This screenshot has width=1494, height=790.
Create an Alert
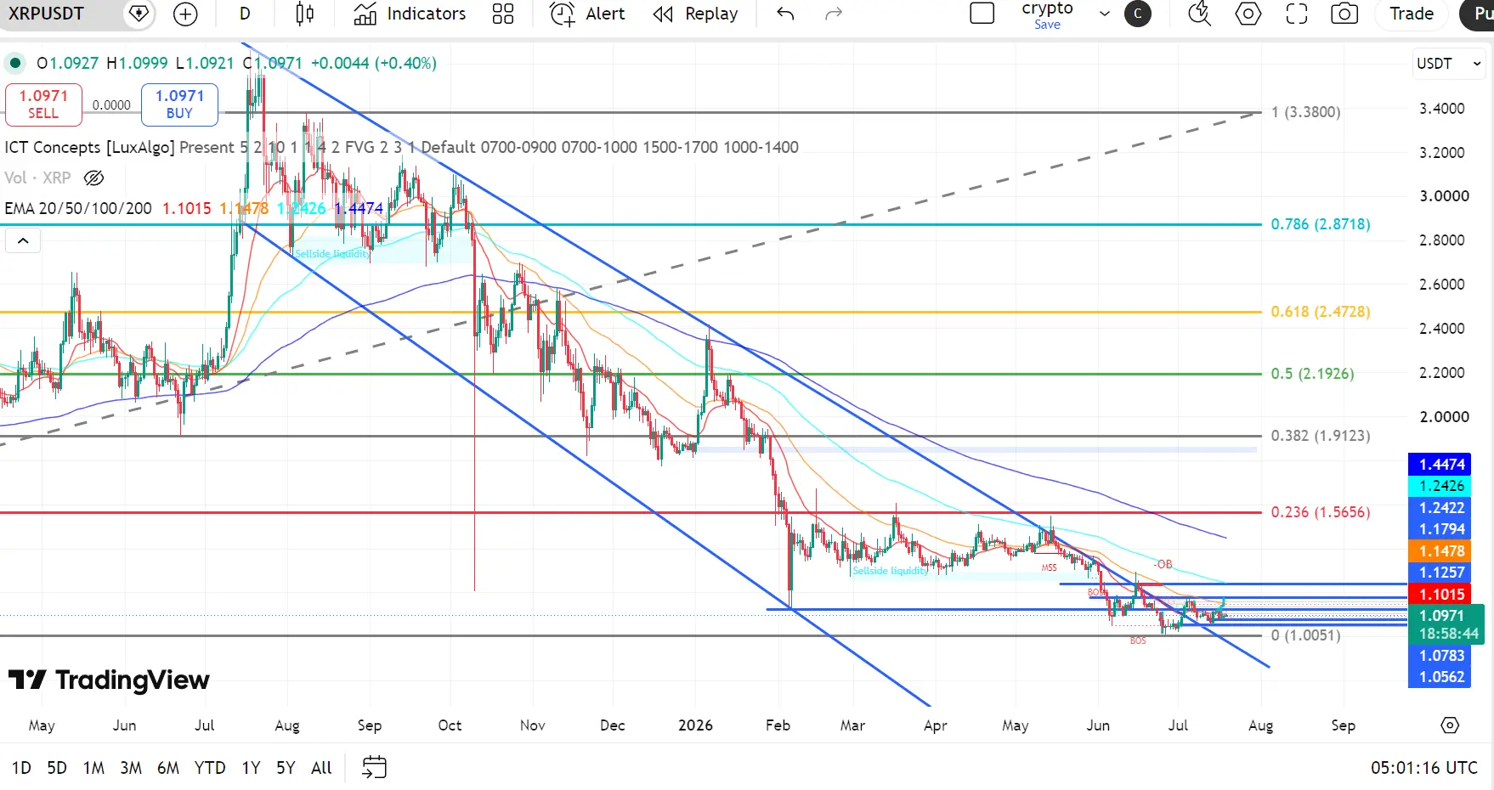587,14
